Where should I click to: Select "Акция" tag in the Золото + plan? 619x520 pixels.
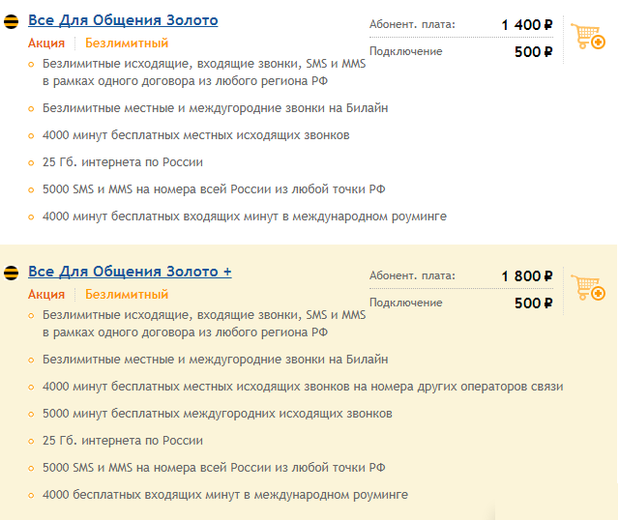46,294
